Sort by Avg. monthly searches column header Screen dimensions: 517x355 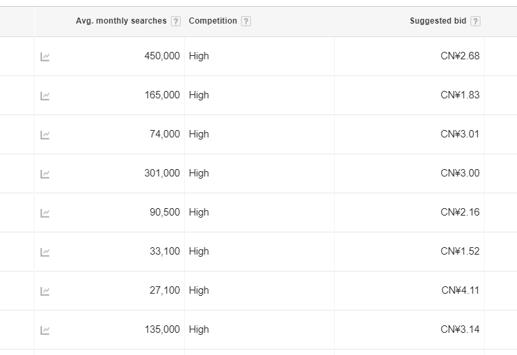coord(121,21)
